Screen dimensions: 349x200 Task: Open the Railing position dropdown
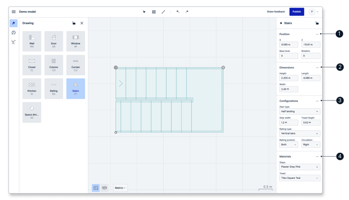tap(289, 145)
